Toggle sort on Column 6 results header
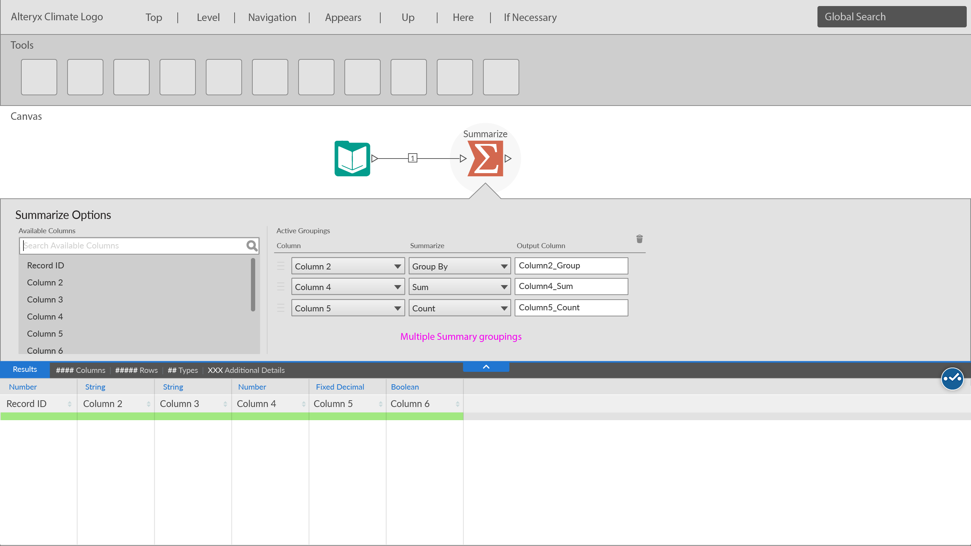 point(457,404)
